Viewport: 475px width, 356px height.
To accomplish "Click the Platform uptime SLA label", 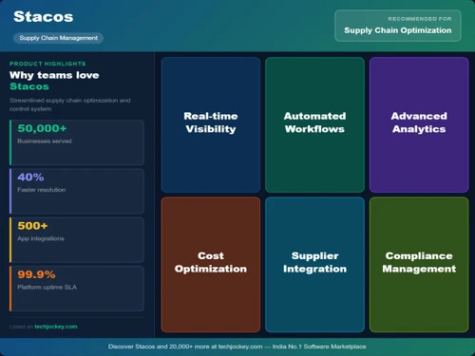I will 47,288.
